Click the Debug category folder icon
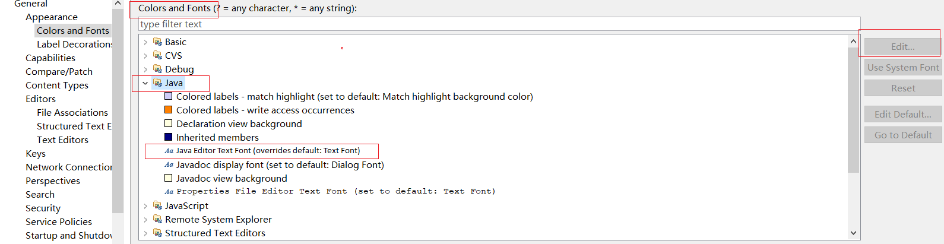The width and height of the screenshot is (944, 244). [157, 69]
